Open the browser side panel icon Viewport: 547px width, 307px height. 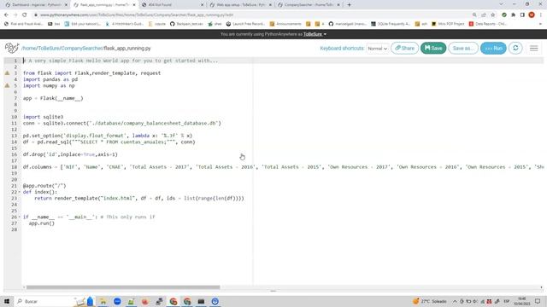coord(522,15)
